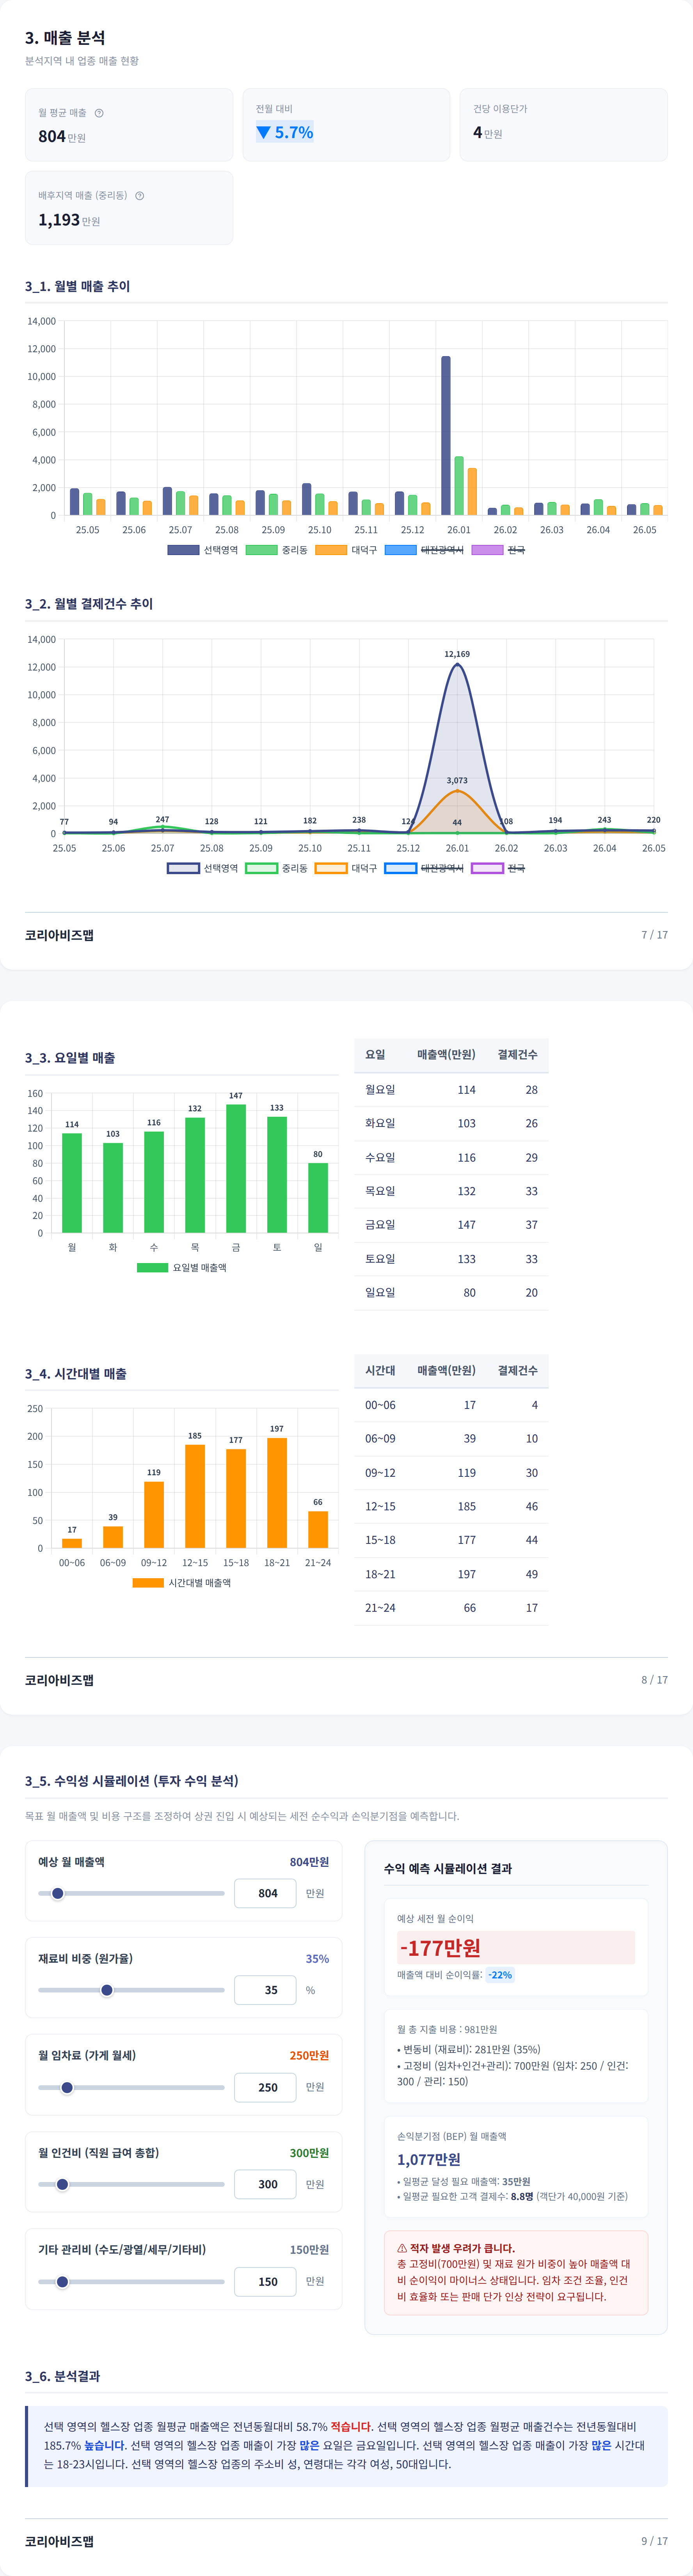Click the 3,073 point on 결제건수 chart
Screen dimensions: 693x2576
point(457,791)
